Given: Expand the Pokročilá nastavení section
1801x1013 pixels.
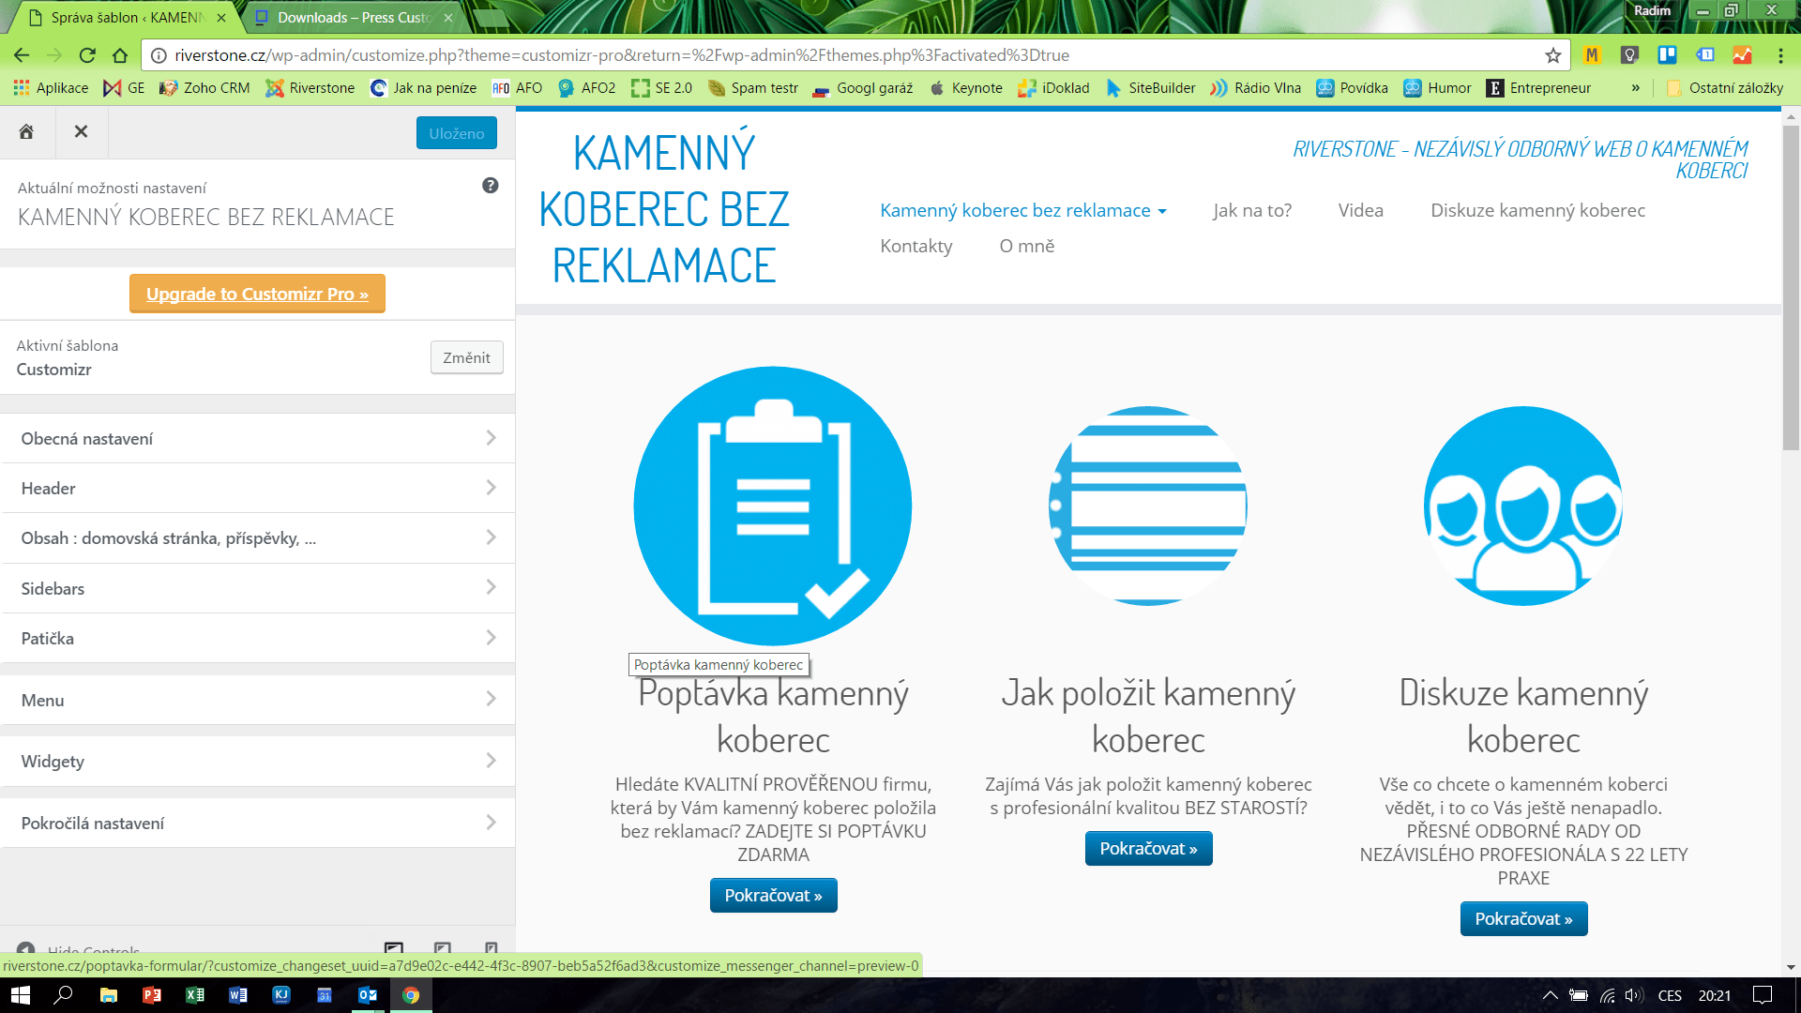Looking at the screenshot, I should pos(258,823).
